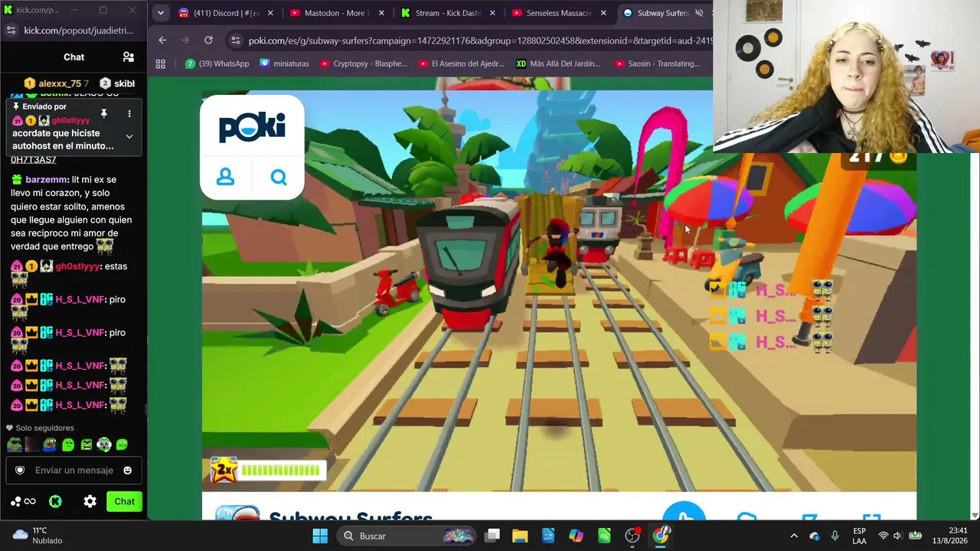Click the Wi-Fi icon in system tray
The height and width of the screenshot is (551, 980).
(884, 536)
